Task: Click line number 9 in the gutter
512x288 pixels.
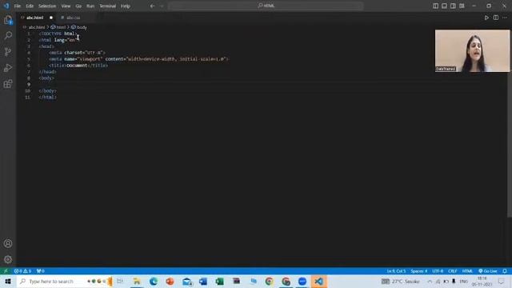Action: tap(29, 85)
